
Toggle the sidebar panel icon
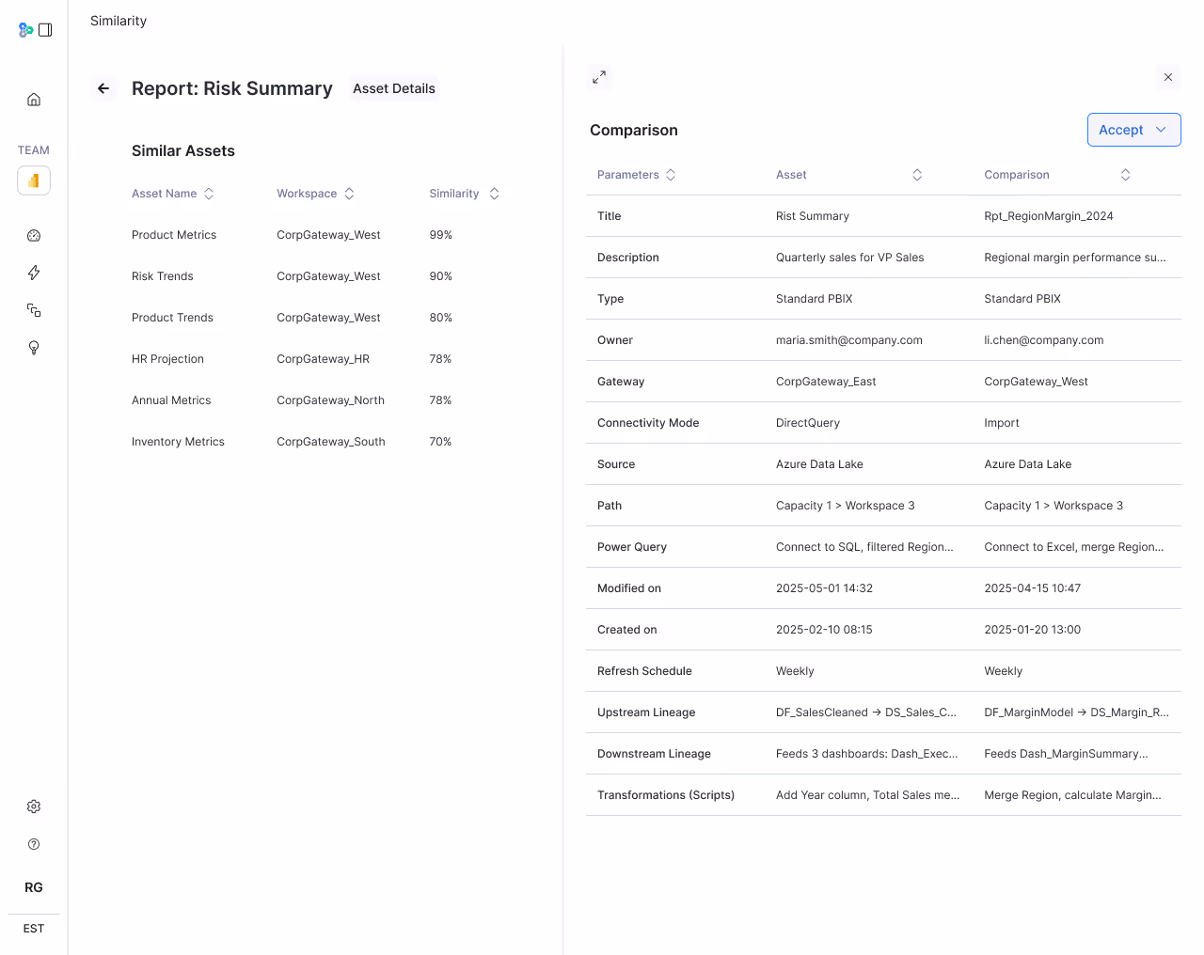point(45,30)
